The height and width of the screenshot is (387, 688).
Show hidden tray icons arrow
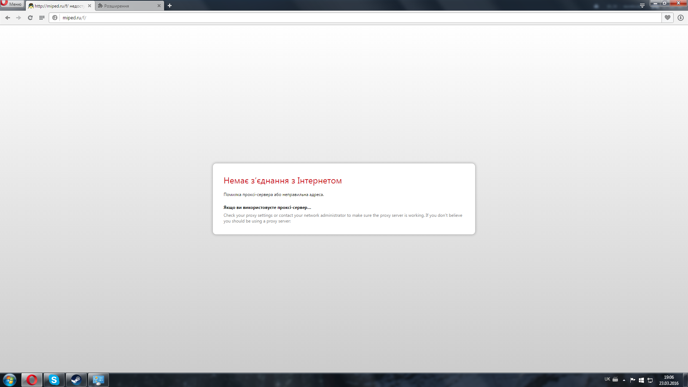click(x=624, y=380)
